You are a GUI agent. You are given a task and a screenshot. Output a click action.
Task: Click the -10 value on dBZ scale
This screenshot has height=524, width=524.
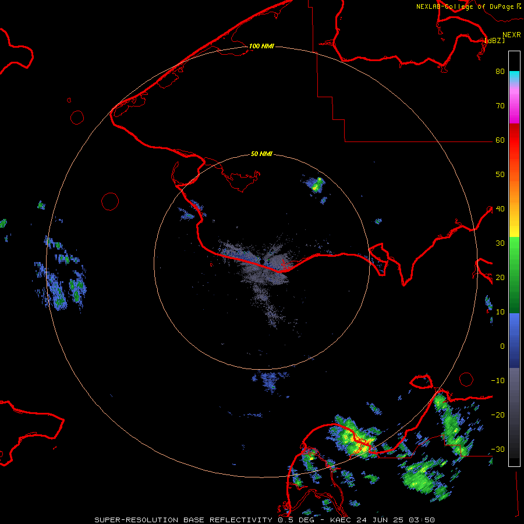(x=498, y=381)
